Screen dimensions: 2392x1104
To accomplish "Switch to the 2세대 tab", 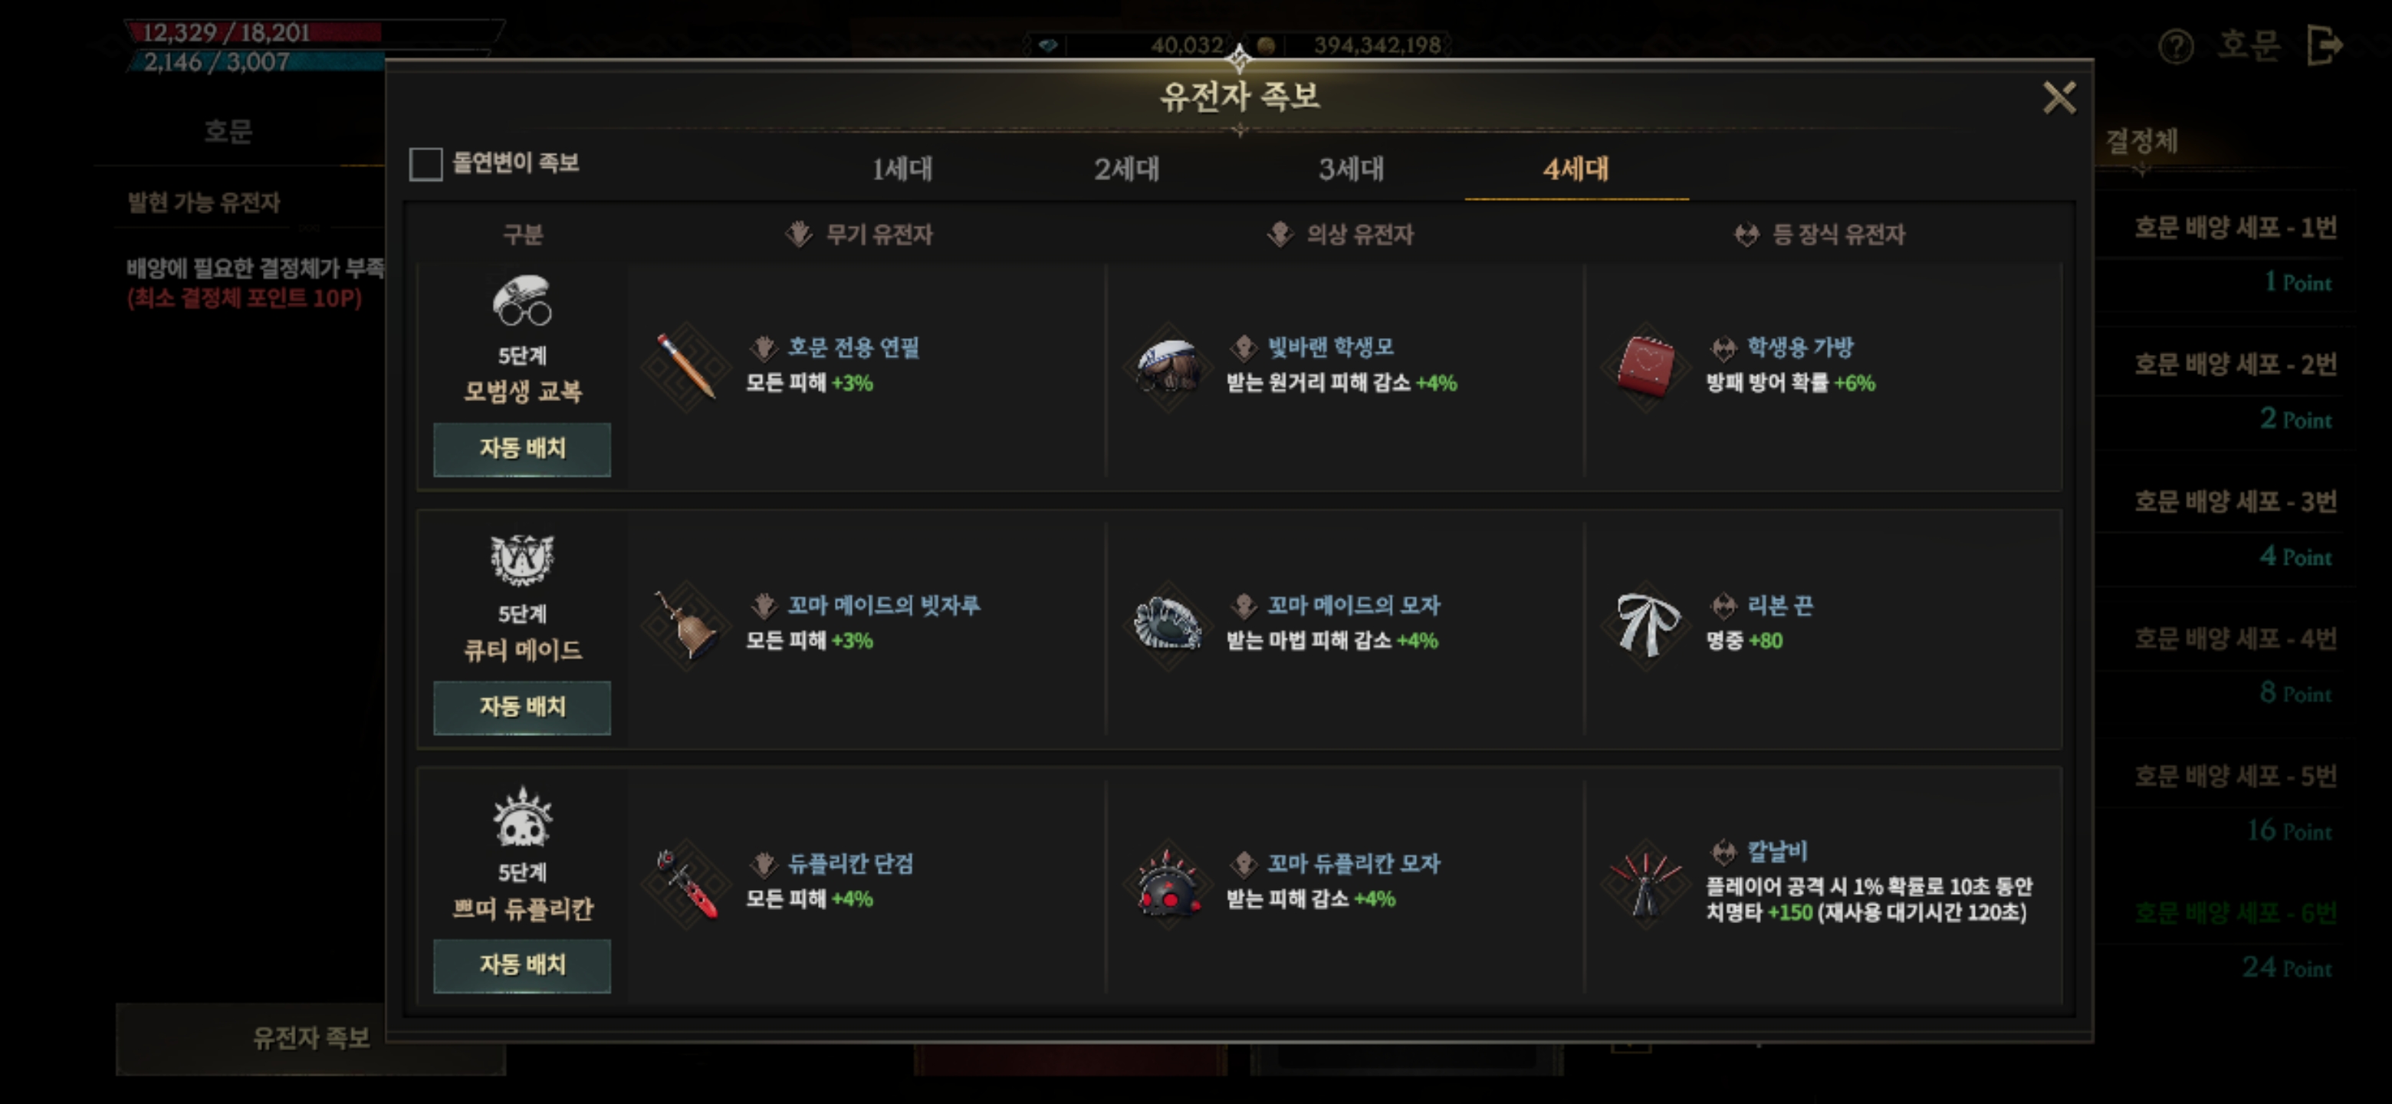I will point(1126,169).
